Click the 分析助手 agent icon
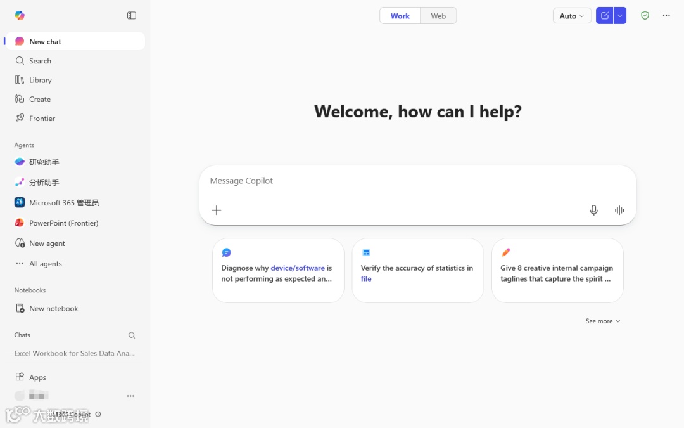This screenshot has width=684, height=428. (x=20, y=182)
